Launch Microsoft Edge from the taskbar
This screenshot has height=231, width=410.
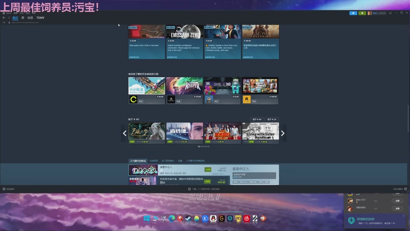pyautogui.click(x=172, y=219)
